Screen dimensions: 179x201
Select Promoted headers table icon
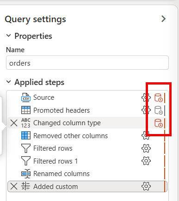[x=26, y=110]
